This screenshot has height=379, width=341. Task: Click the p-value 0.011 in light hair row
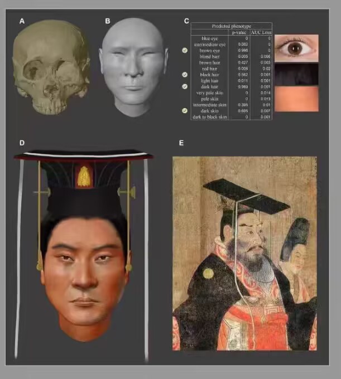click(x=243, y=80)
